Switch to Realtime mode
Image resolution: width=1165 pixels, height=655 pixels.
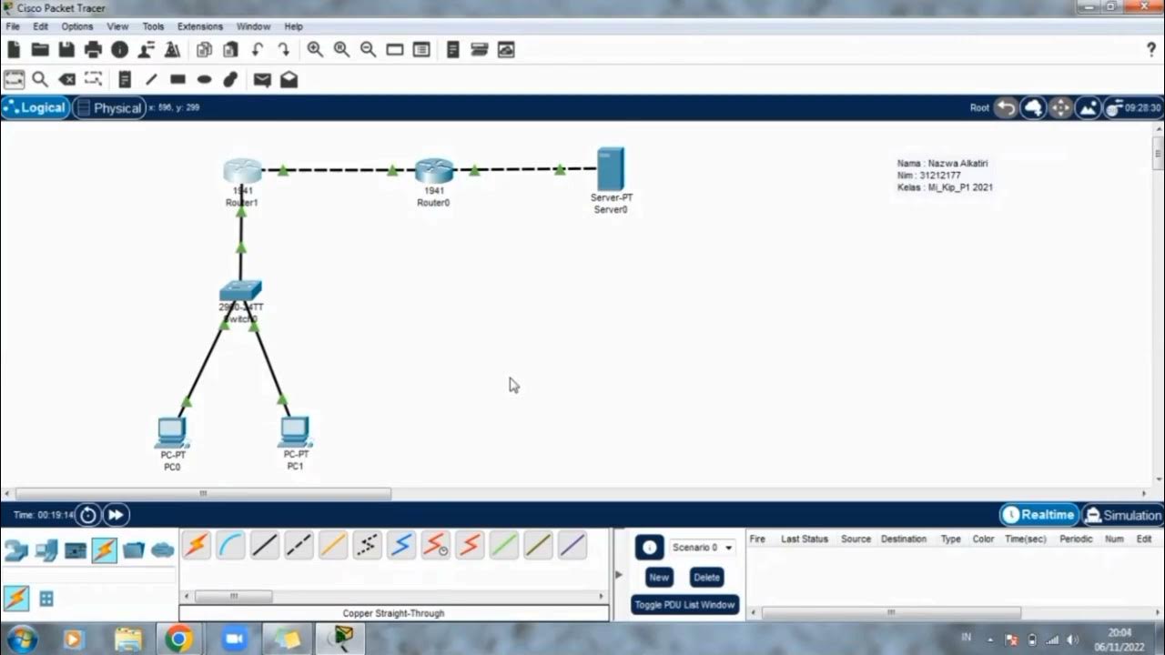tap(1039, 515)
